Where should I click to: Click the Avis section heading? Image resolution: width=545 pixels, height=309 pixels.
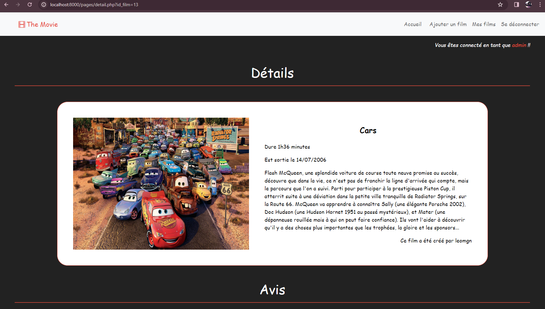(x=272, y=290)
